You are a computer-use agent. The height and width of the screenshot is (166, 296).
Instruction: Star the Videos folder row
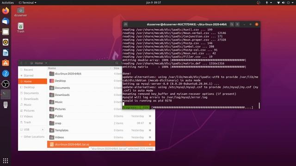click(x=150, y=137)
